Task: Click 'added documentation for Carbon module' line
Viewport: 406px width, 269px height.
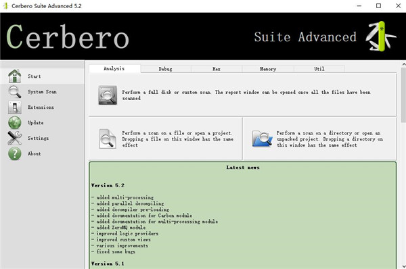Action: click(x=141, y=215)
